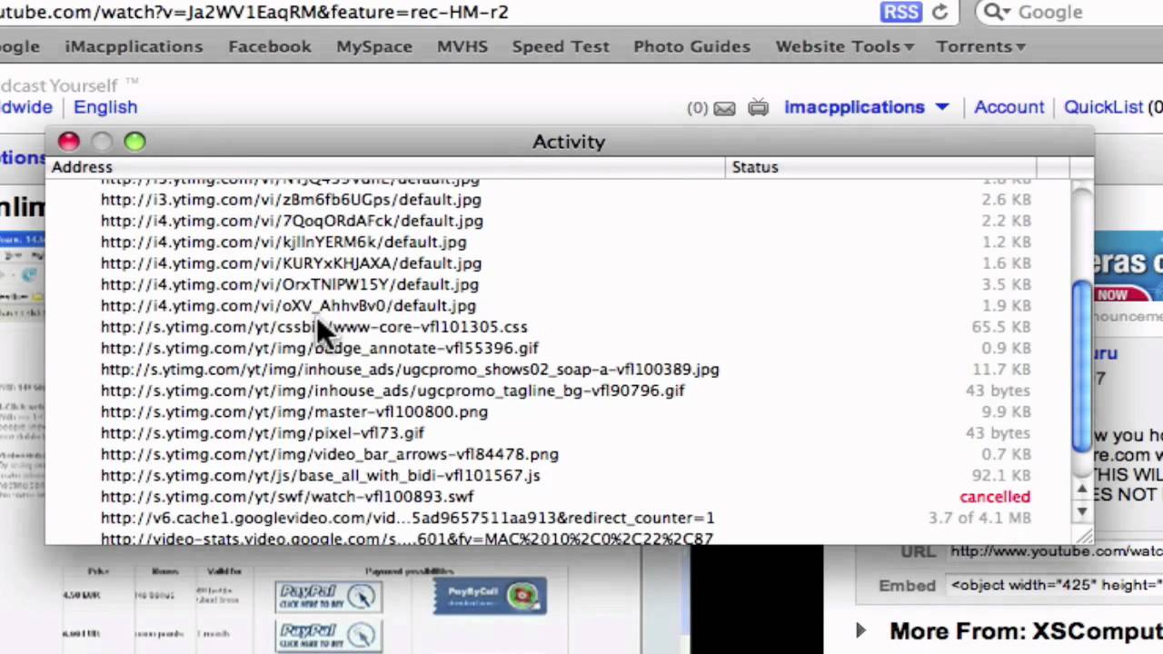Click the browser URL address field
This screenshot has height=654, width=1163.
click(436, 12)
